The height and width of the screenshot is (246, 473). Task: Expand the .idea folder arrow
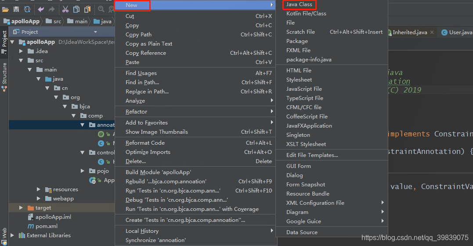(x=21, y=51)
